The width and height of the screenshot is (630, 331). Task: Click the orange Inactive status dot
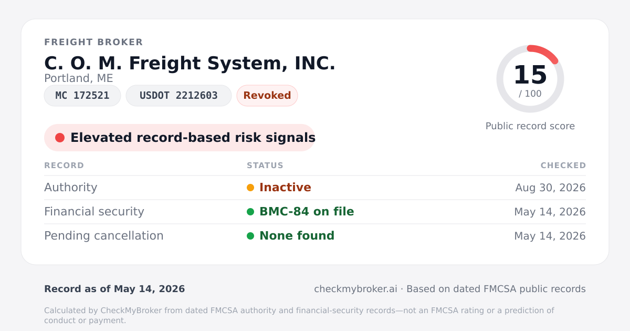(x=250, y=188)
